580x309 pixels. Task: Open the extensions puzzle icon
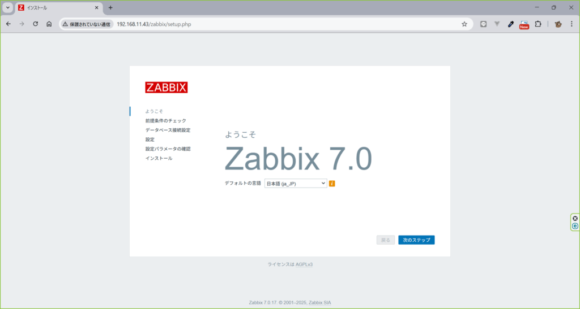click(x=538, y=24)
